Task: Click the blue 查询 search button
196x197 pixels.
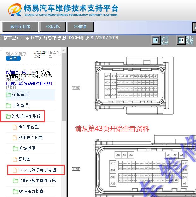Action: click(x=13, y=58)
